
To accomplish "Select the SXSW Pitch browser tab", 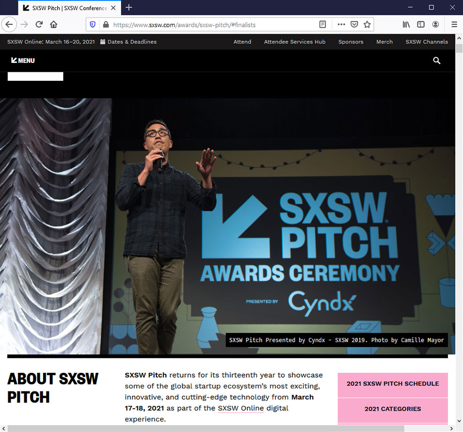I will click(x=70, y=8).
